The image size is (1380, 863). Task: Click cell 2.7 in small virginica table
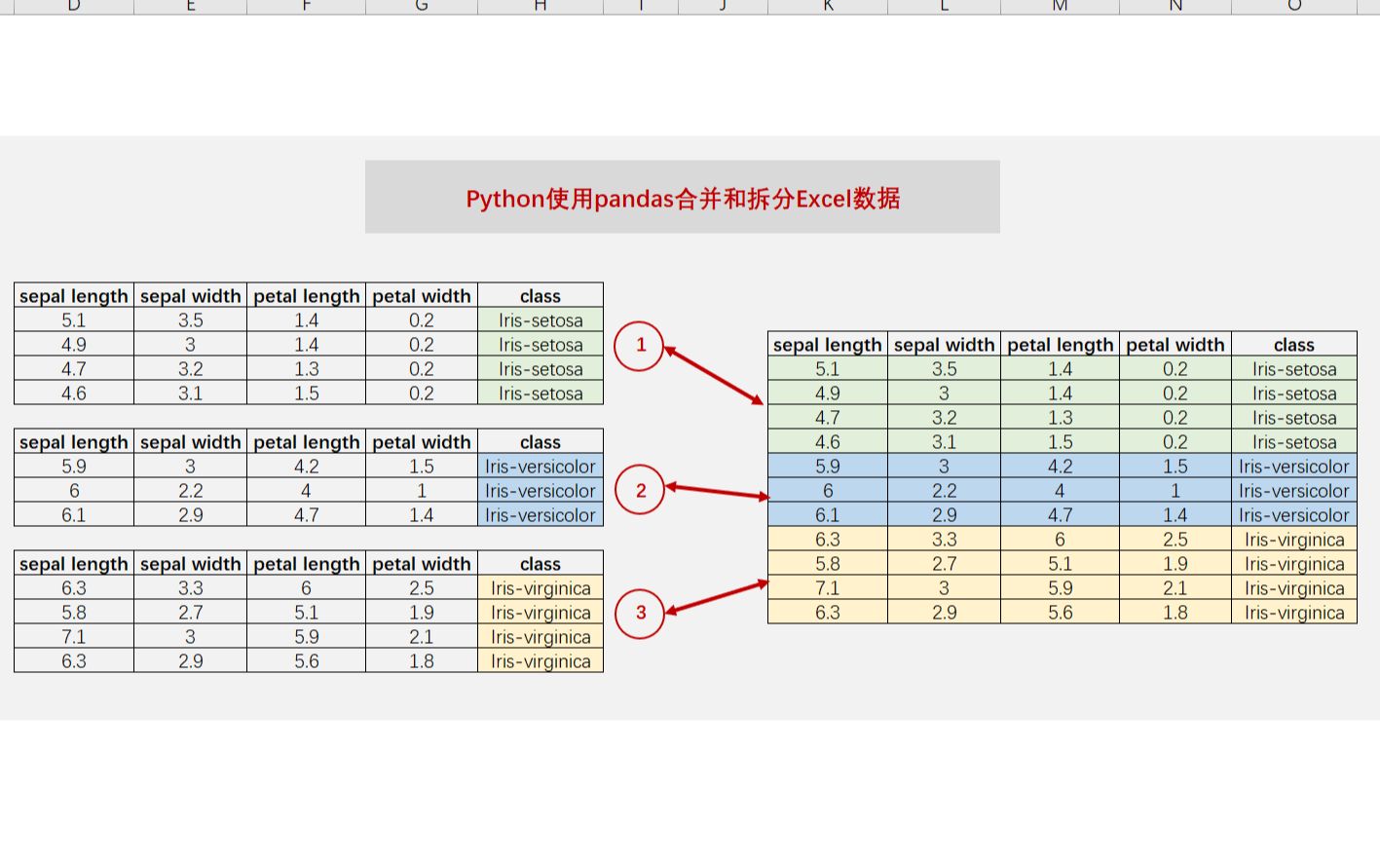click(190, 612)
